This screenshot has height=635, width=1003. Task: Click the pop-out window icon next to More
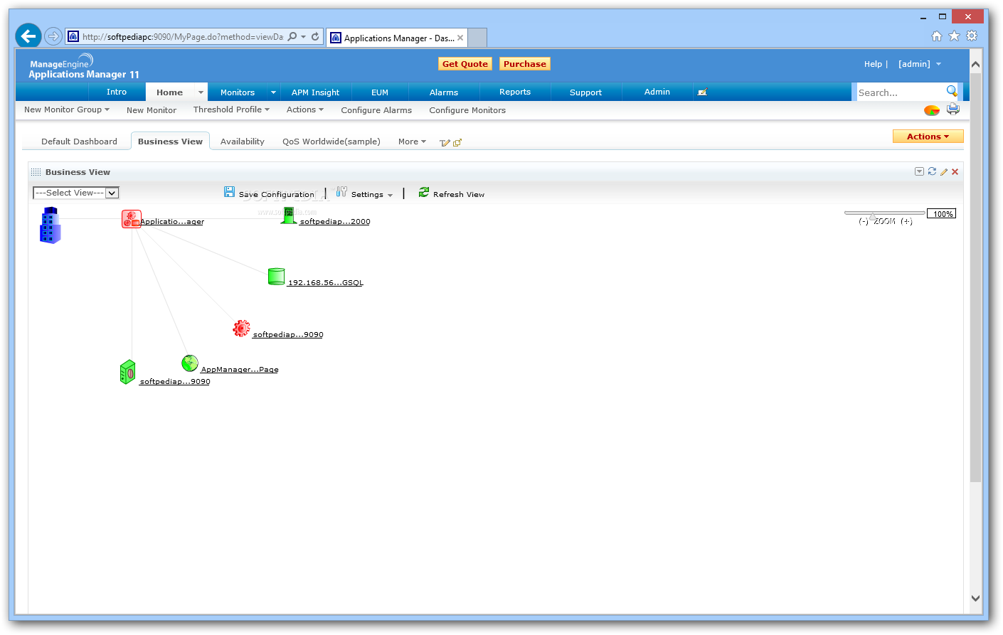click(x=457, y=143)
